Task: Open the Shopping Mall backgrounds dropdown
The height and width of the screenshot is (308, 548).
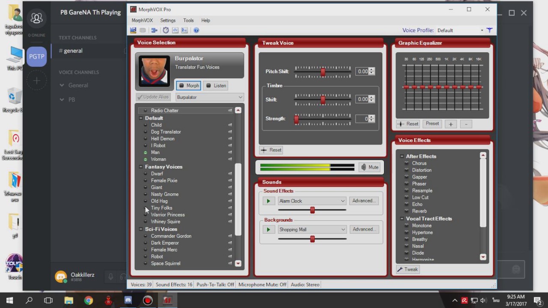Action: click(312, 230)
